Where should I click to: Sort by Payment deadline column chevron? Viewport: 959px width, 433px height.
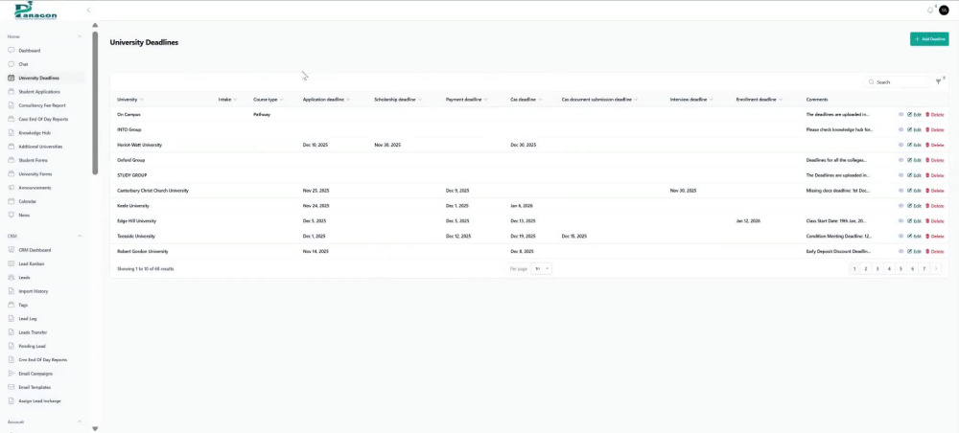click(486, 100)
